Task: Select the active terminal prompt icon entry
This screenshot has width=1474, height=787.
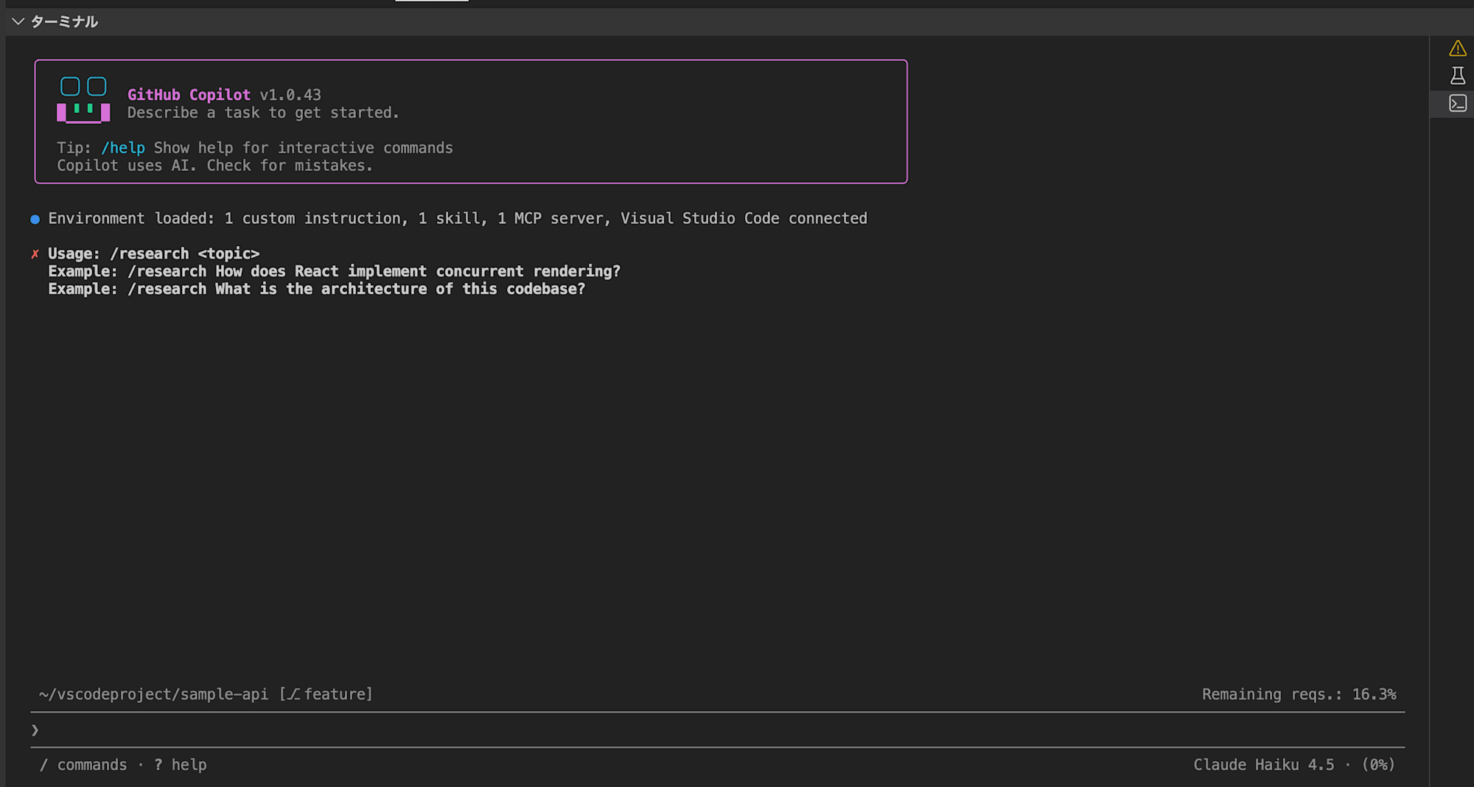Action: (x=1457, y=103)
